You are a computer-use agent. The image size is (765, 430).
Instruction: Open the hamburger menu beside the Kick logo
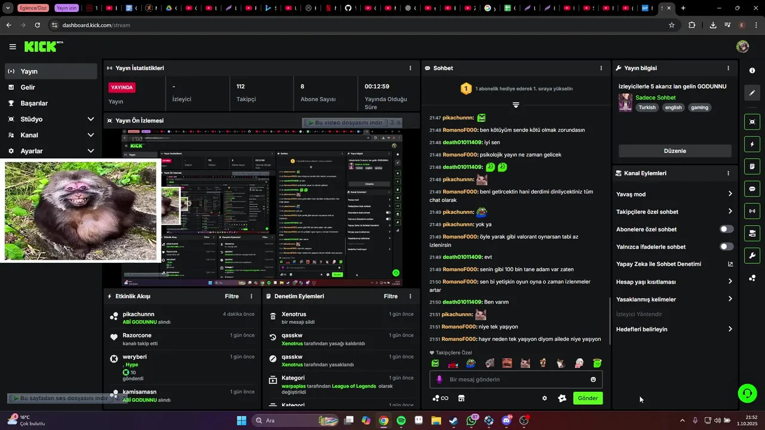[x=13, y=47]
